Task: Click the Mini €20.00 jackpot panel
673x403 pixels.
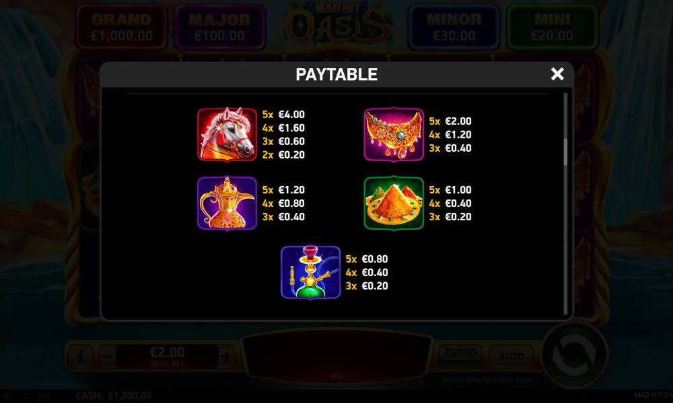Action: [552, 27]
